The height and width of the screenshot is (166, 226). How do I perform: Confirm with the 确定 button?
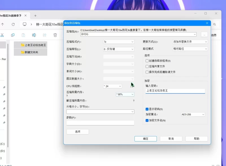[x=145, y=139]
